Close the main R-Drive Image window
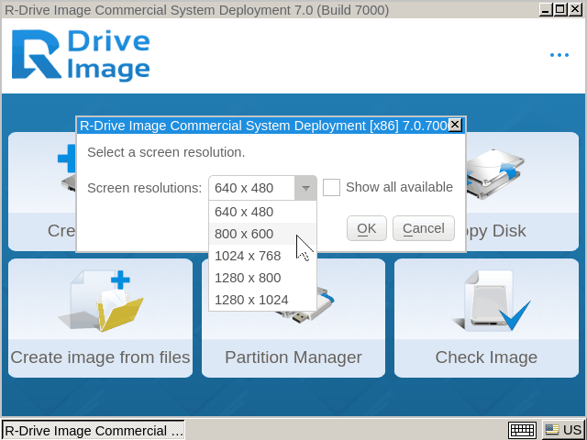Image resolution: width=587 pixels, height=440 pixels. 575,9
